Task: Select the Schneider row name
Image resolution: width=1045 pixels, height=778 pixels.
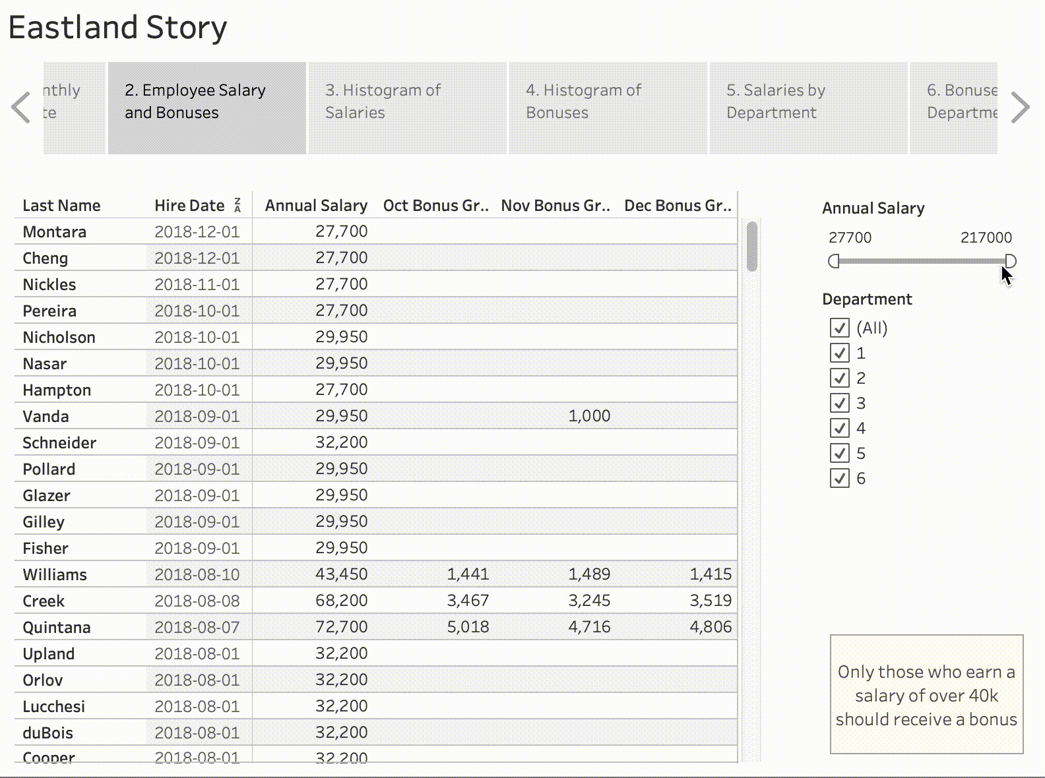Action: click(x=59, y=443)
